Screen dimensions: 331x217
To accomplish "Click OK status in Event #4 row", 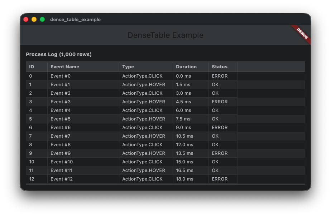I will pyautogui.click(x=223, y=110).
